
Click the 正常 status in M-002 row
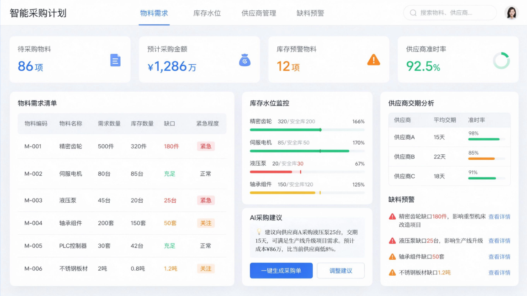click(x=206, y=174)
